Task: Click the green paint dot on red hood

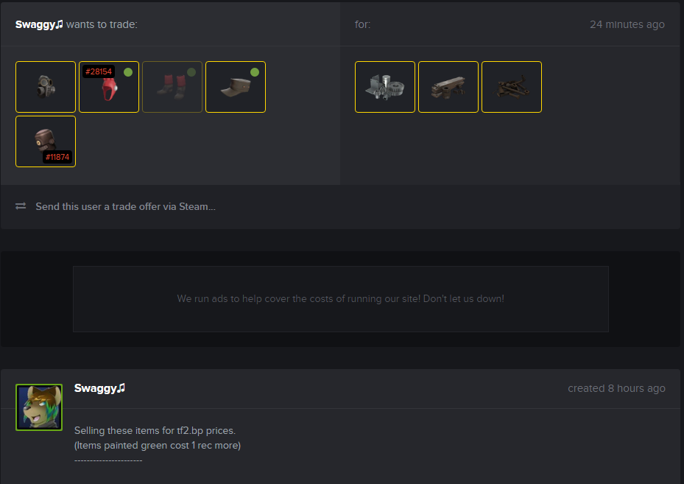Action: (x=128, y=72)
